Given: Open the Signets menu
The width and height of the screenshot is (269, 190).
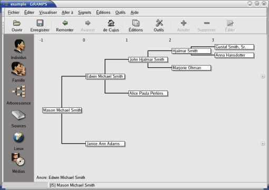Looking at the screenshot, I should pos(84,13).
